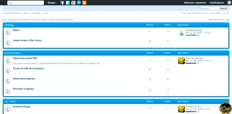The image size is (232, 114).
Task: Open the Welcome mpelmmc menu
Action: 195,3
